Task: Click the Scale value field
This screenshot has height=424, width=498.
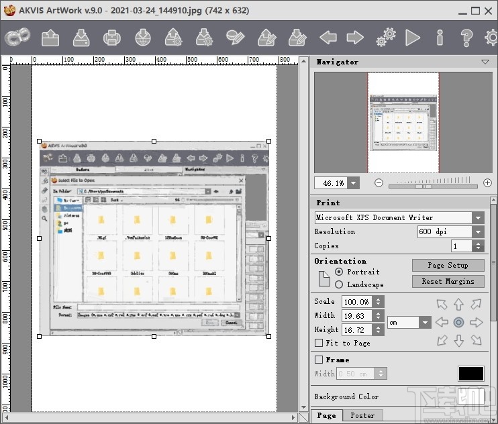Action: coord(357,301)
